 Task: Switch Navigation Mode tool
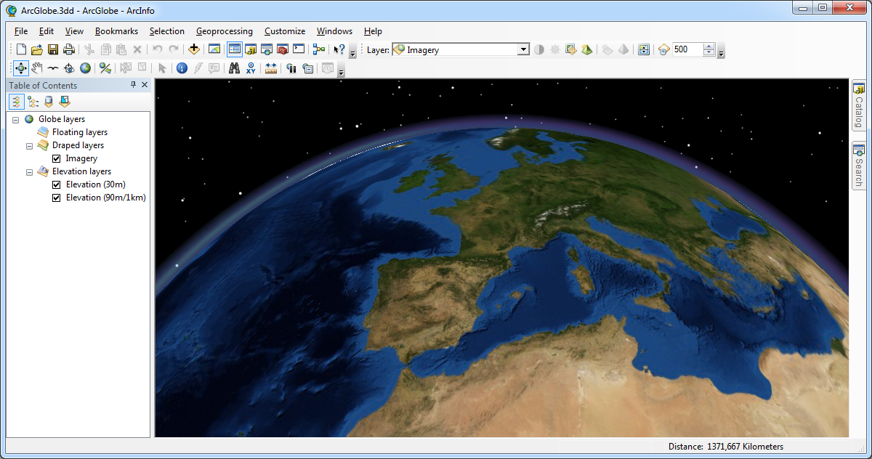click(x=105, y=68)
